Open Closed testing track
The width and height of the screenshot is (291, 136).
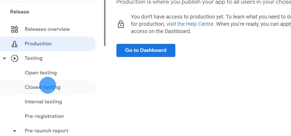coord(48,87)
